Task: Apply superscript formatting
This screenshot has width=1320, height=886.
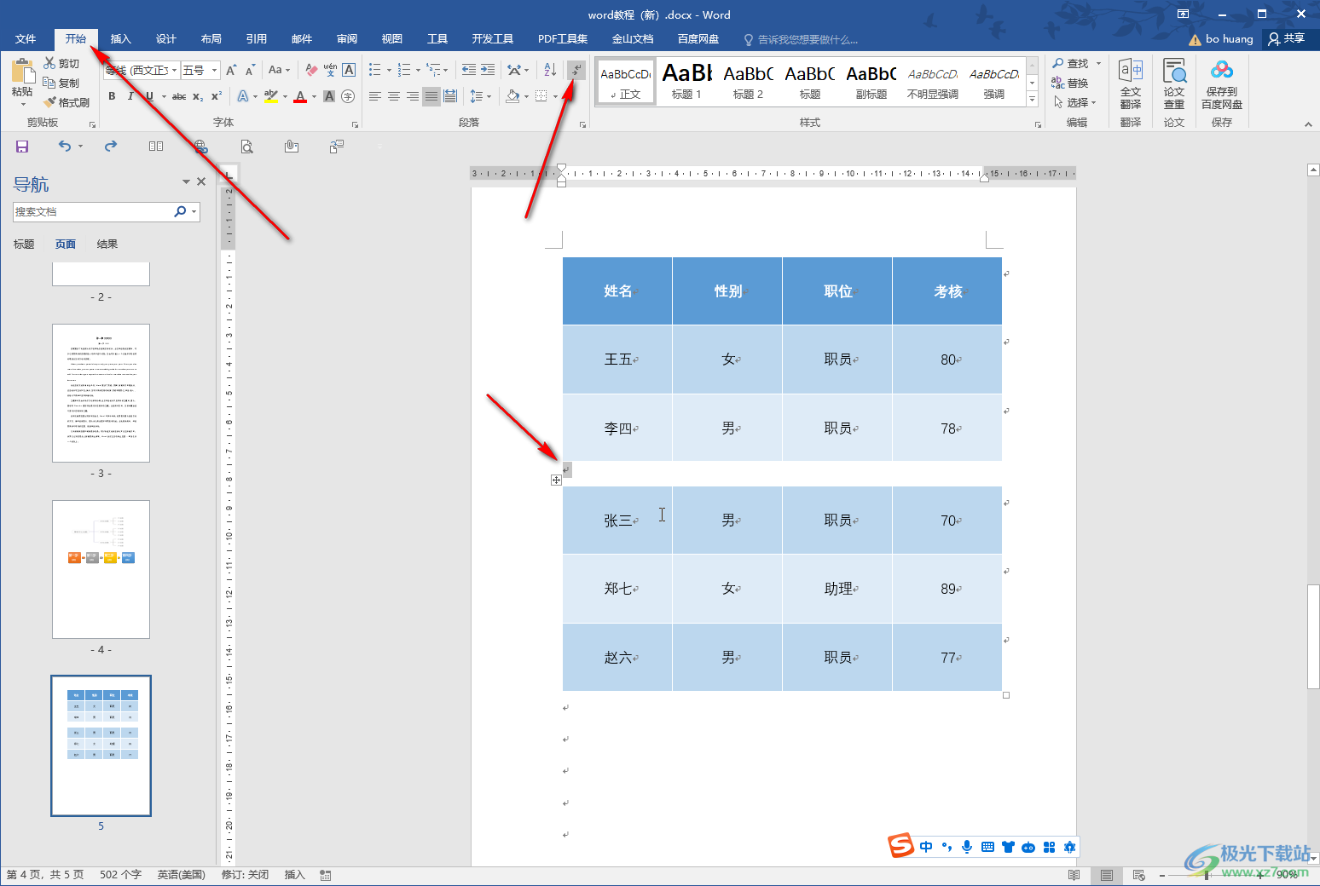Action: [217, 96]
